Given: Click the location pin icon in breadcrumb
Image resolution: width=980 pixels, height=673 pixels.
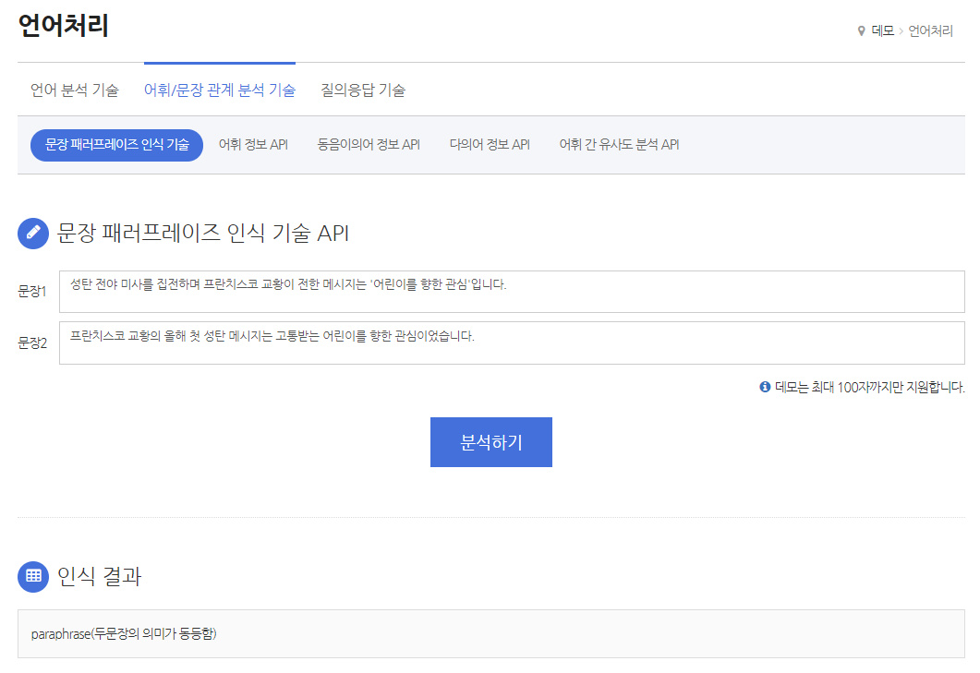Looking at the screenshot, I should coord(861,30).
